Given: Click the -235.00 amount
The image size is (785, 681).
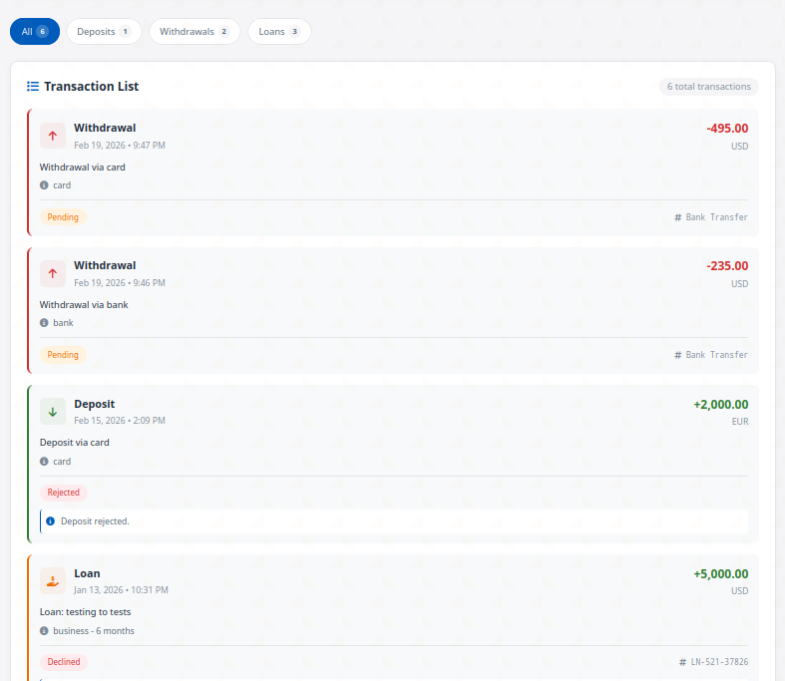Looking at the screenshot, I should pos(727,265).
